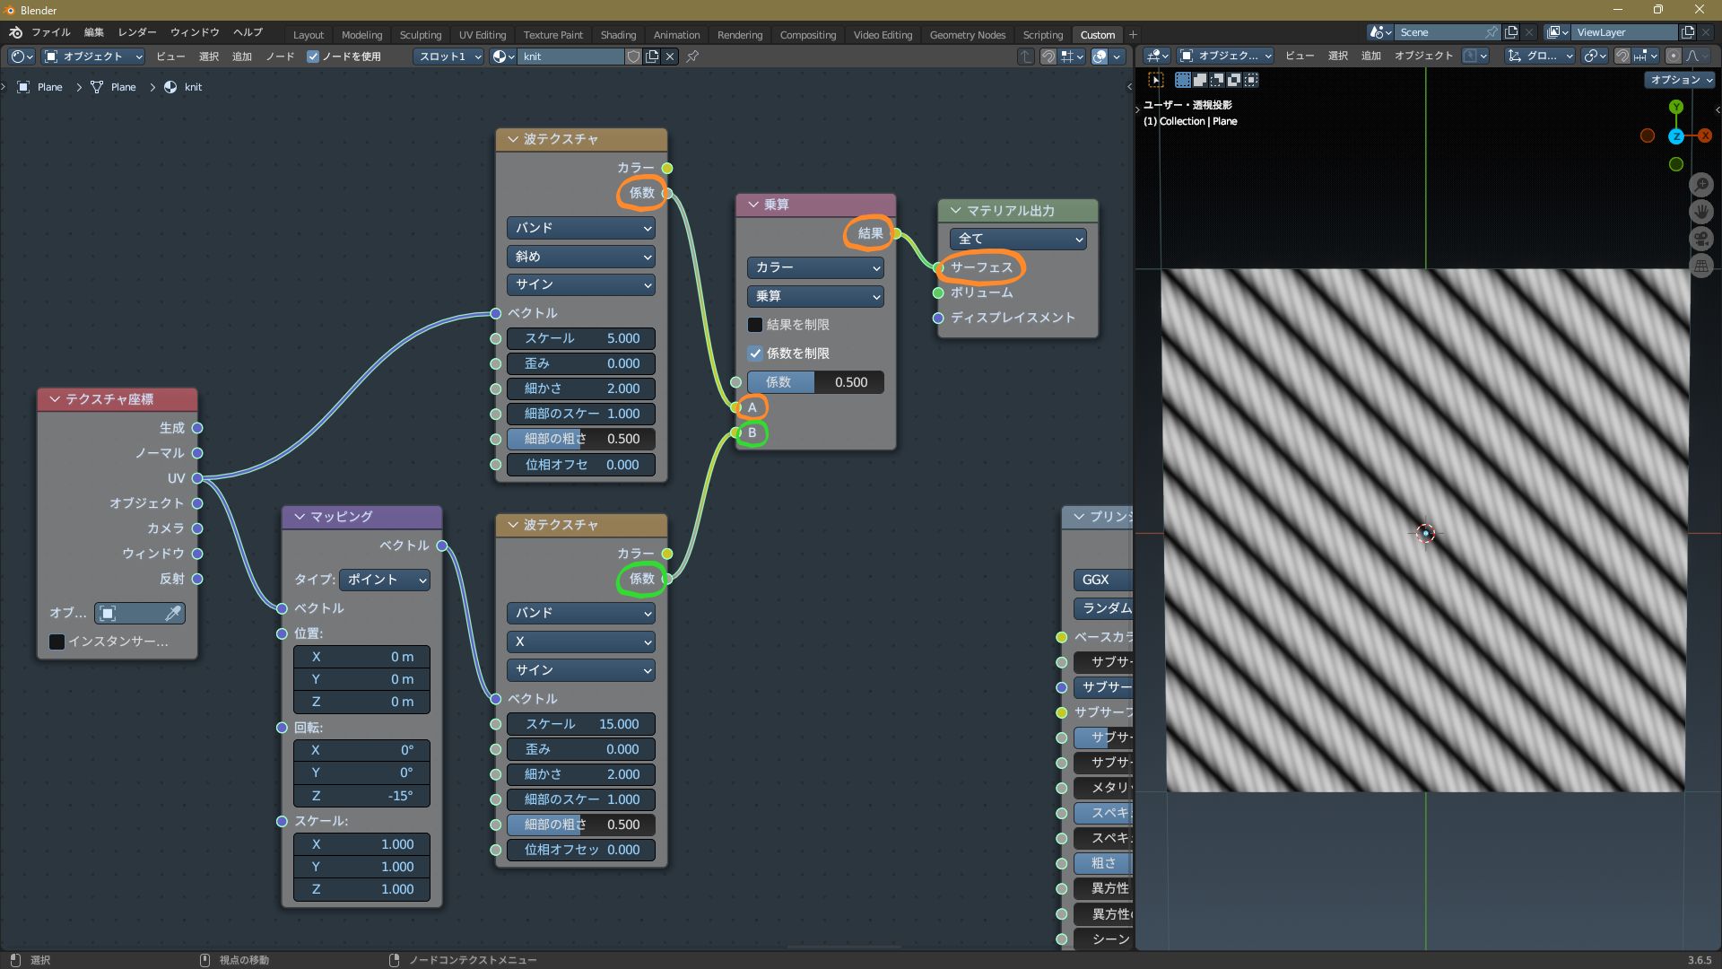Collapse the 'マッピング' node with its chevron
1722x969 pixels.
pos(299,517)
